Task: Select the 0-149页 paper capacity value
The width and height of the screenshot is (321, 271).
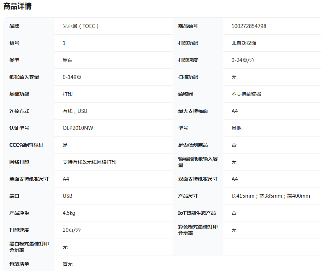Action: point(72,77)
